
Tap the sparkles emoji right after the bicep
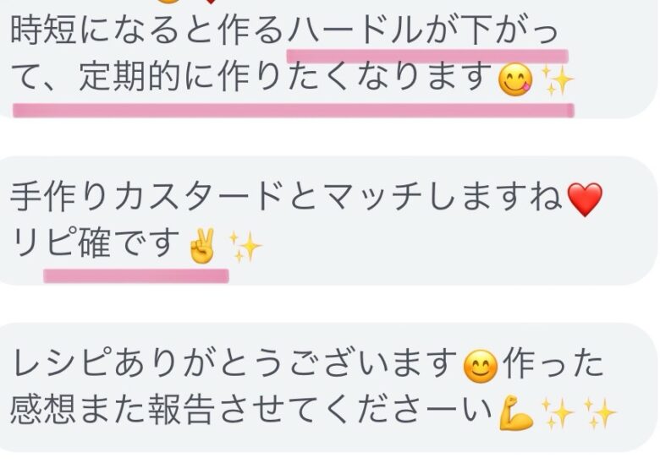(558, 413)
